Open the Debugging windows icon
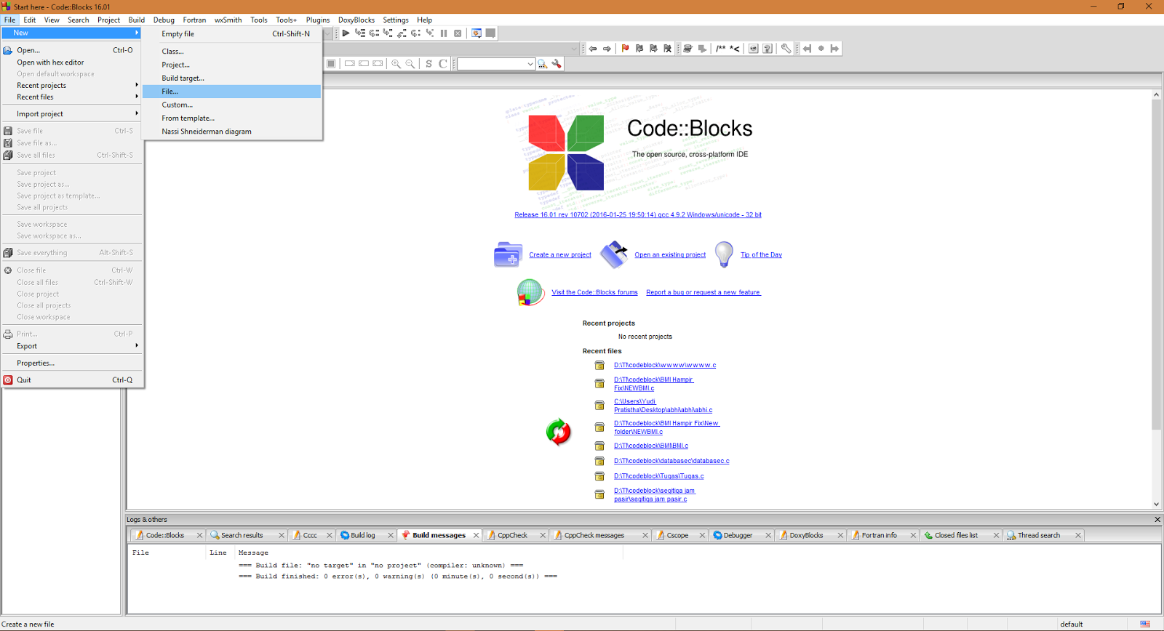The image size is (1164, 631). point(477,33)
